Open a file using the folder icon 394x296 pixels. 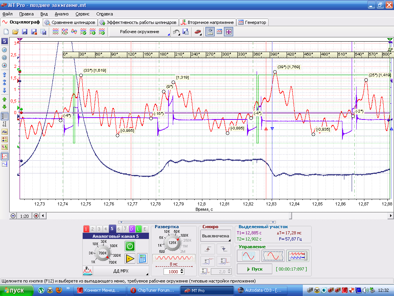(15, 32)
